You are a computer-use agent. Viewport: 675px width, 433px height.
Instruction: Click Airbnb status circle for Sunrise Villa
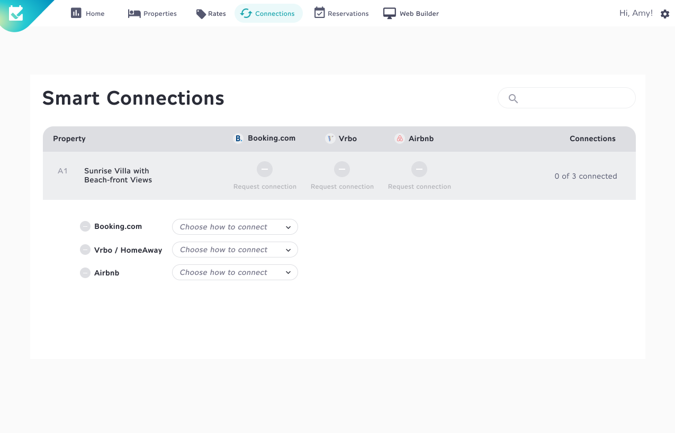point(419,169)
